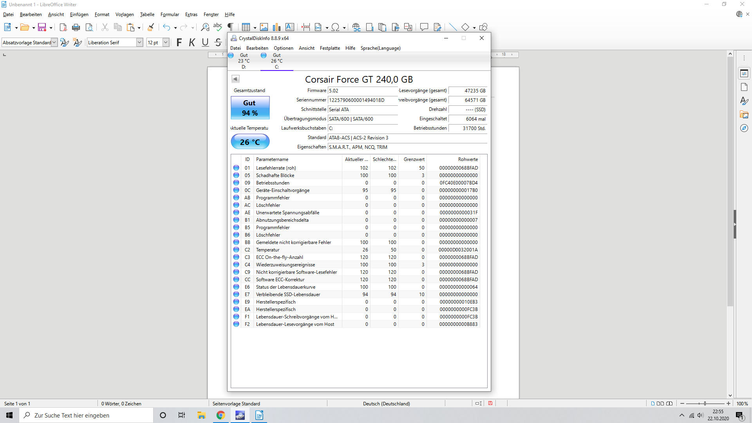The height and width of the screenshot is (423, 752).
Task: Expand the Liberation Serif font dropdown
Action: pos(139,42)
